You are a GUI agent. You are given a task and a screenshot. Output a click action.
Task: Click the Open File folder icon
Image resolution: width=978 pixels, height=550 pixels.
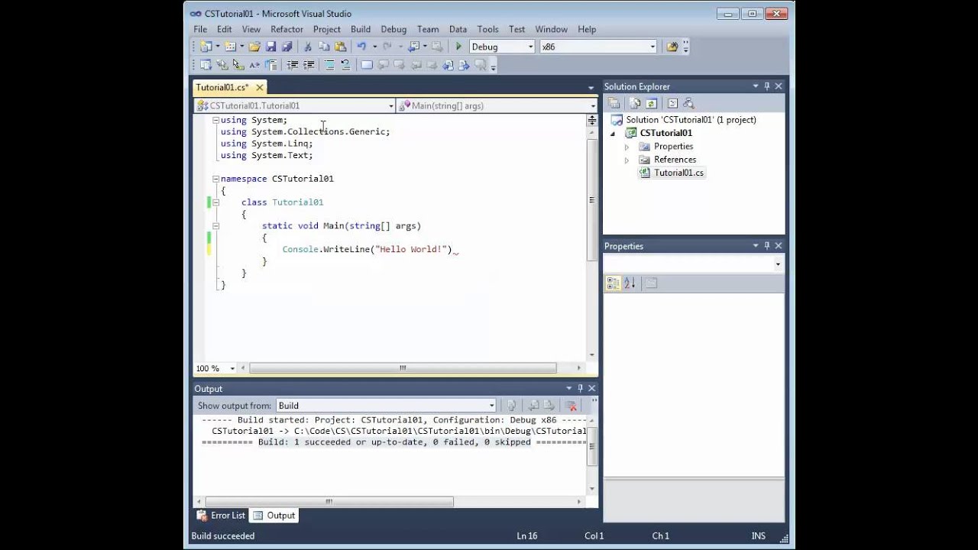click(x=254, y=47)
